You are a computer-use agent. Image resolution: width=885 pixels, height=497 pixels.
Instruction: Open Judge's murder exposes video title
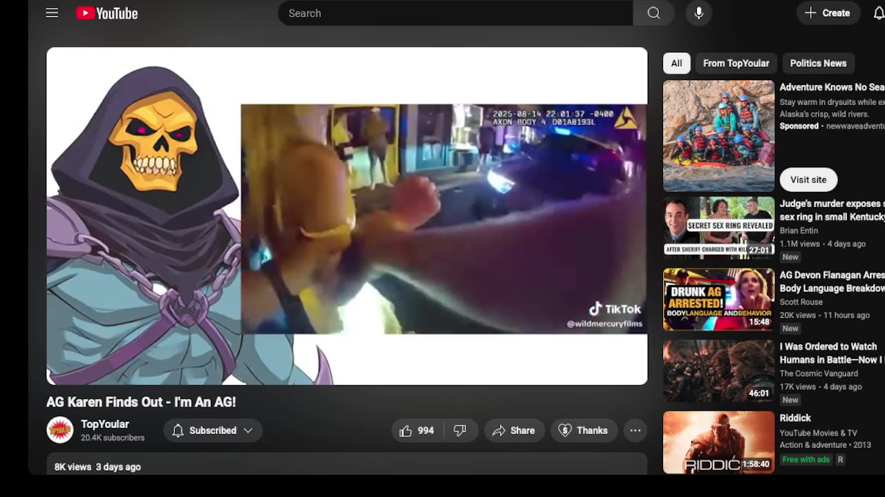click(832, 210)
